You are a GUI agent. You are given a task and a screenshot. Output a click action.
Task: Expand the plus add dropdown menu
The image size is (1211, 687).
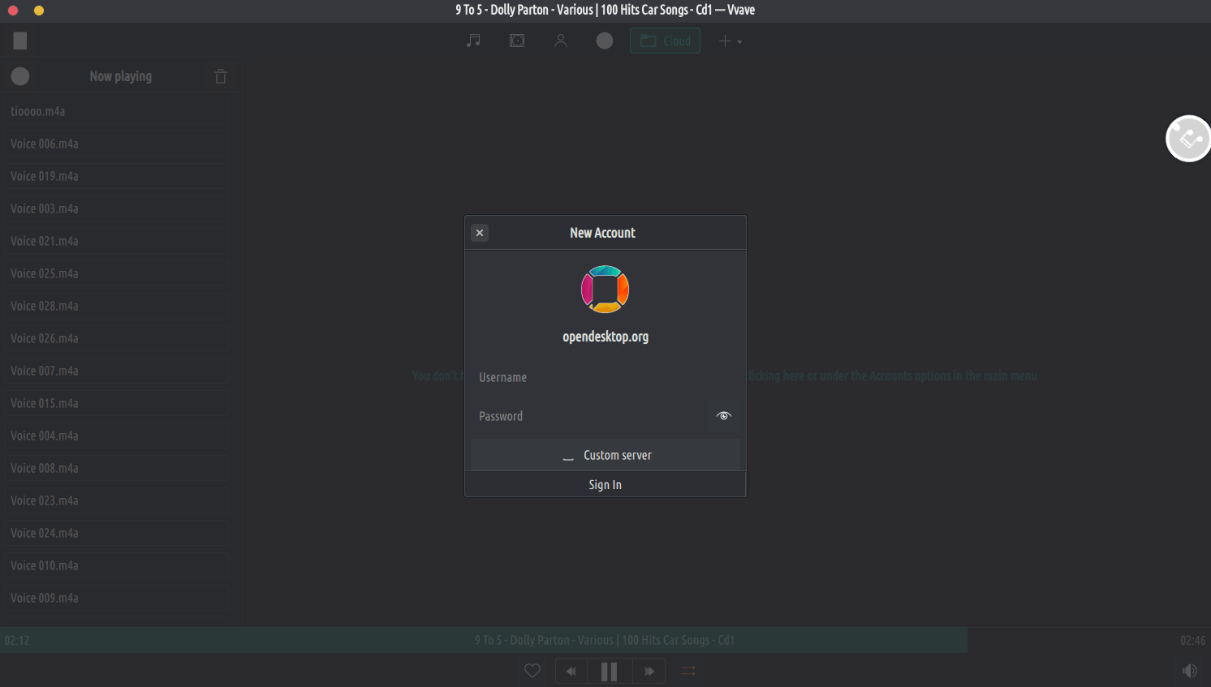730,41
